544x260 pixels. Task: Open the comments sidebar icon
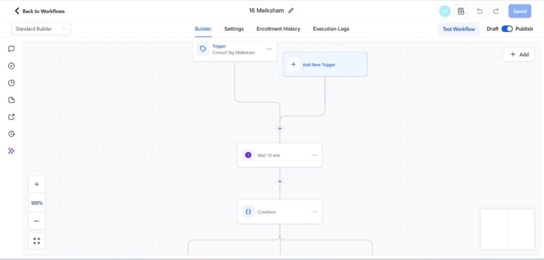click(12, 49)
